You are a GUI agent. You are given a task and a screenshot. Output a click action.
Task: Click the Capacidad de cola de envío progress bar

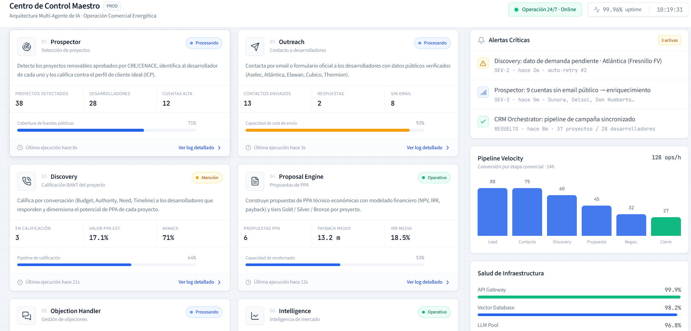click(335, 130)
